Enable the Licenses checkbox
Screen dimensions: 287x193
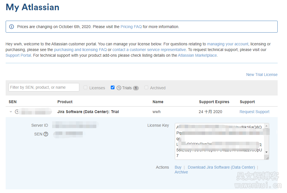coord(85,88)
